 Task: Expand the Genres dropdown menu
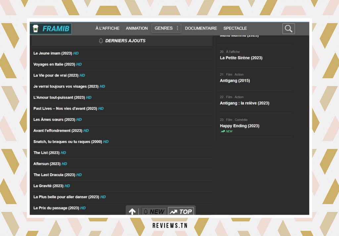(164, 28)
